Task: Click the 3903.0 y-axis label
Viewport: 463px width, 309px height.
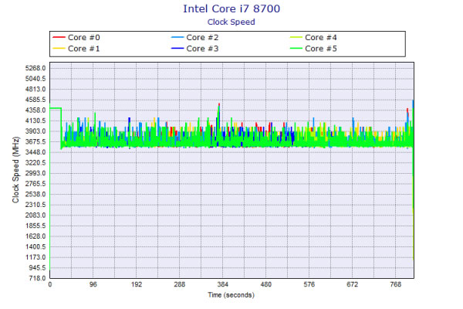Action: 35,131
